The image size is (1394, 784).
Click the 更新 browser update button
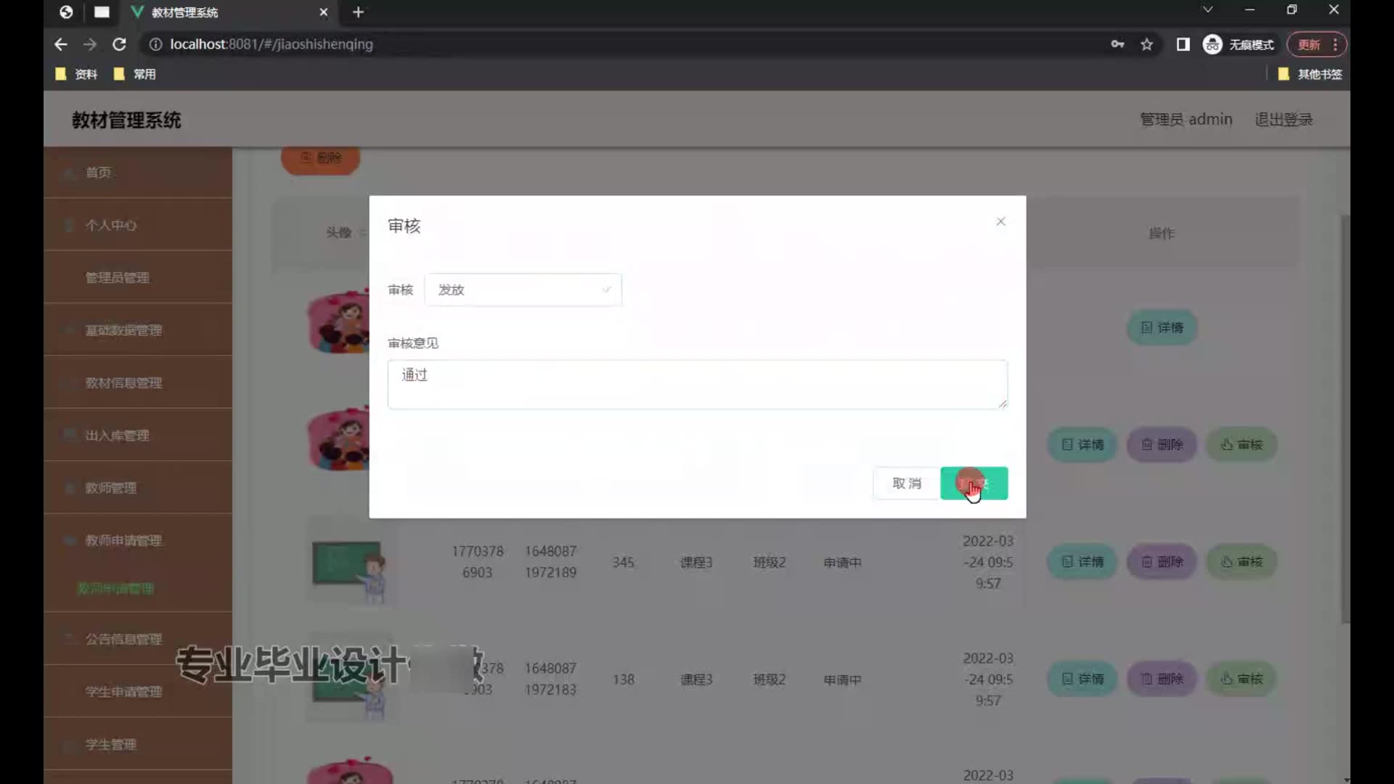click(x=1309, y=44)
